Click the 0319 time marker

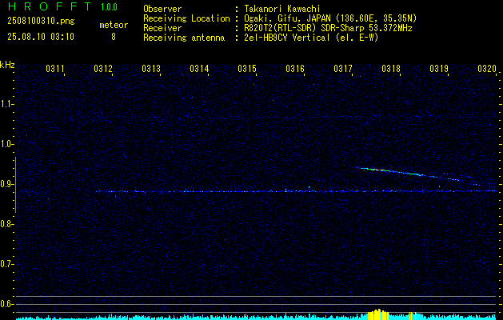coord(439,68)
